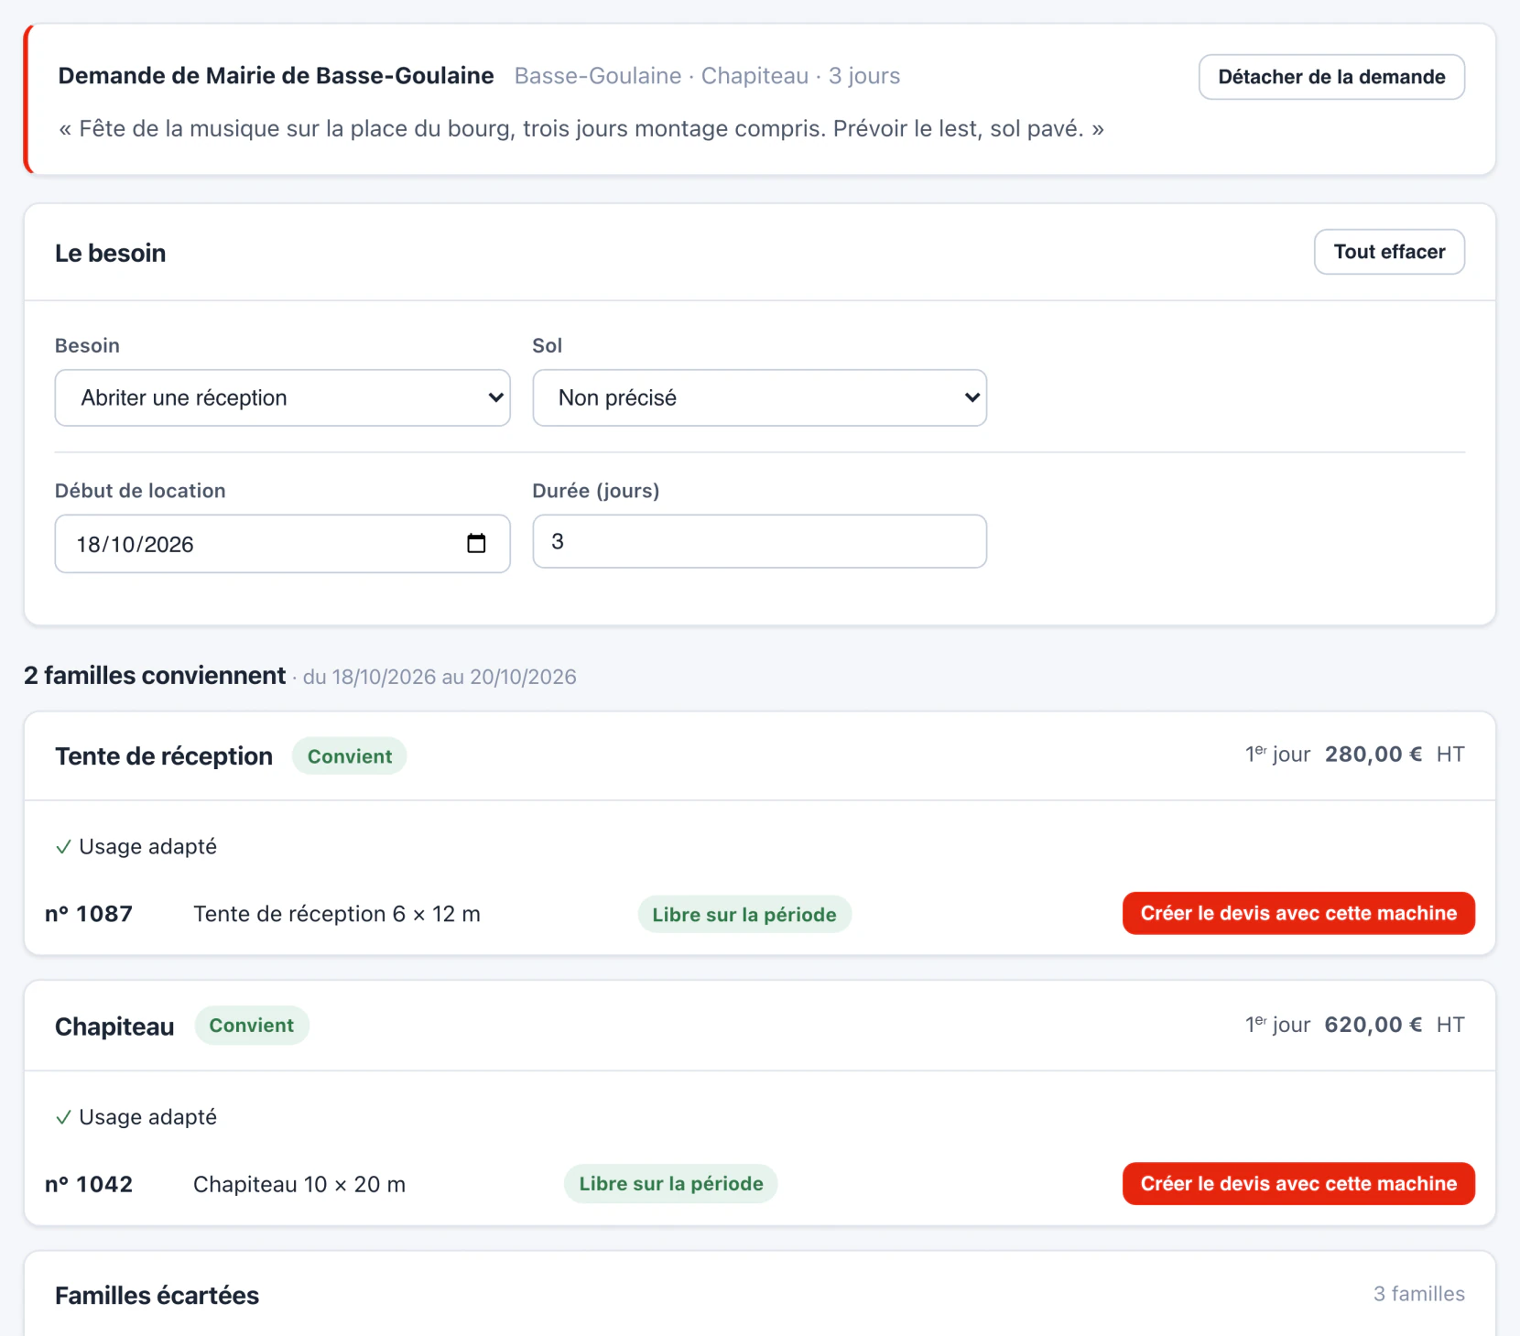Select machine number n° 1042
This screenshot has width=1520, height=1336.
pyautogui.click(x=89, y=1184)
